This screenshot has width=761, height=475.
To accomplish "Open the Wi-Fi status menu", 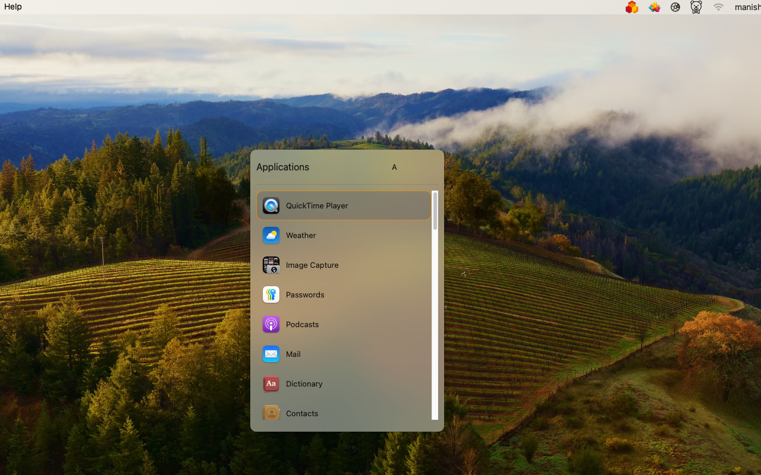I will 719,7.
